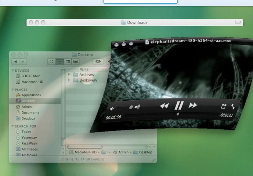Enter fullscreen mode in the video player
This screenshot has height=176, width=253.
coord(233,107)
